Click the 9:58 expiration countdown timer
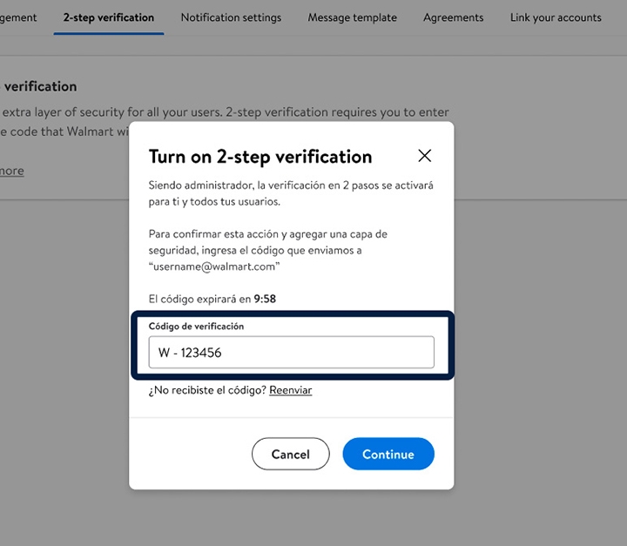The width and height of the screenshot is (627, 546). point(265,299)
